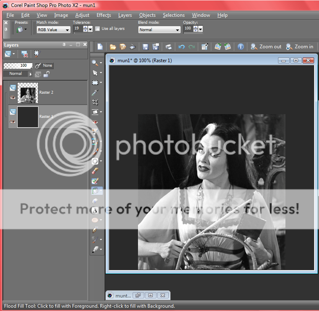Screen dimensions: 319x311
Task: Click the Flood Fill tool
Action: (95, 191)
